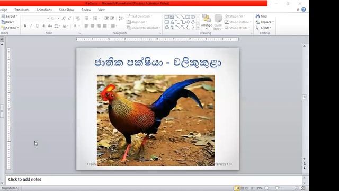Select the right arrow block shape
The image size is (339, 191).
pyautogui.click(x=188, y=22)
